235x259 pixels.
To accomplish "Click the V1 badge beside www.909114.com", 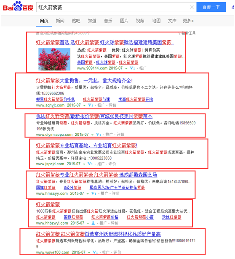I will tap(132, 68).
